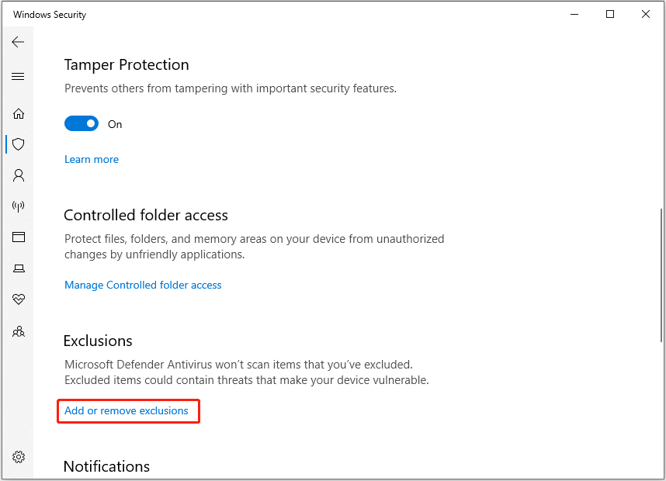The height and width of the screenshot is (481, 666).
Task: Minimize the Windows Security window
Action: [574, 14]
